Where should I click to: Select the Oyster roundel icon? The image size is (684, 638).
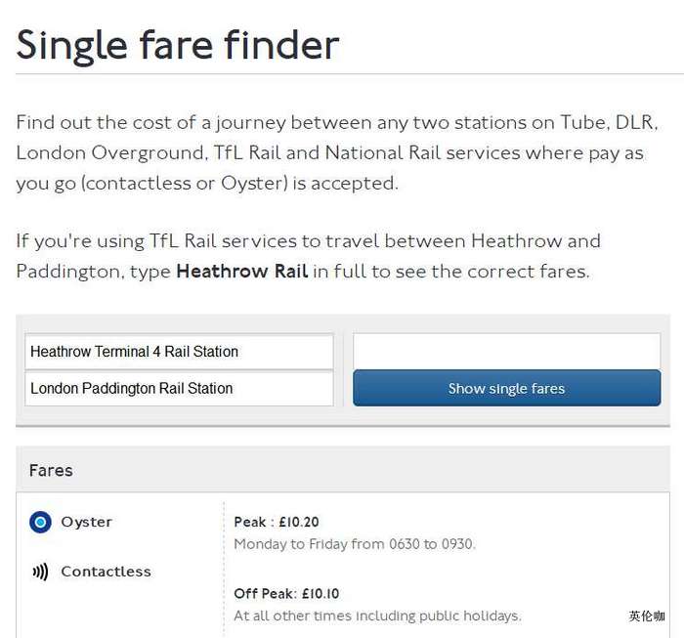[40, 523]
